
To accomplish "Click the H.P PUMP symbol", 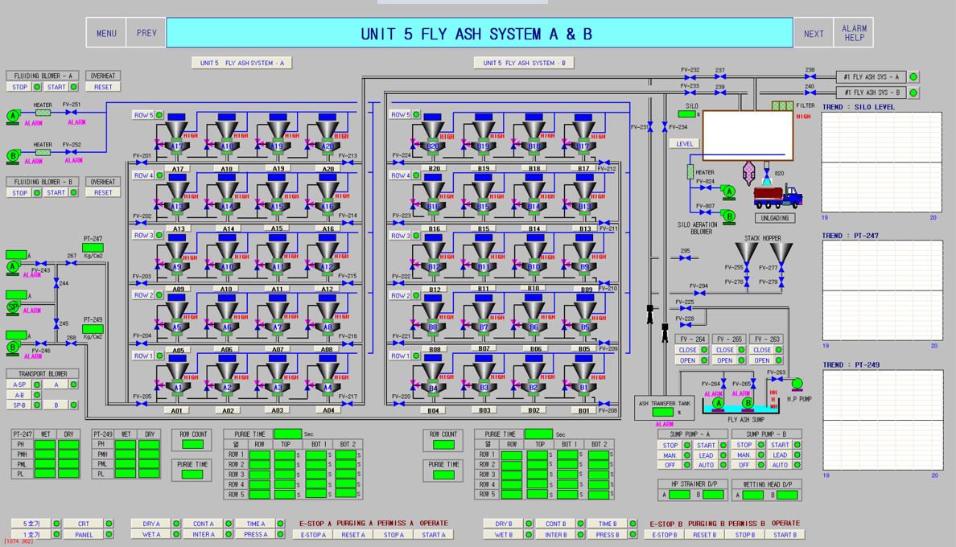I will pos(797,383).
